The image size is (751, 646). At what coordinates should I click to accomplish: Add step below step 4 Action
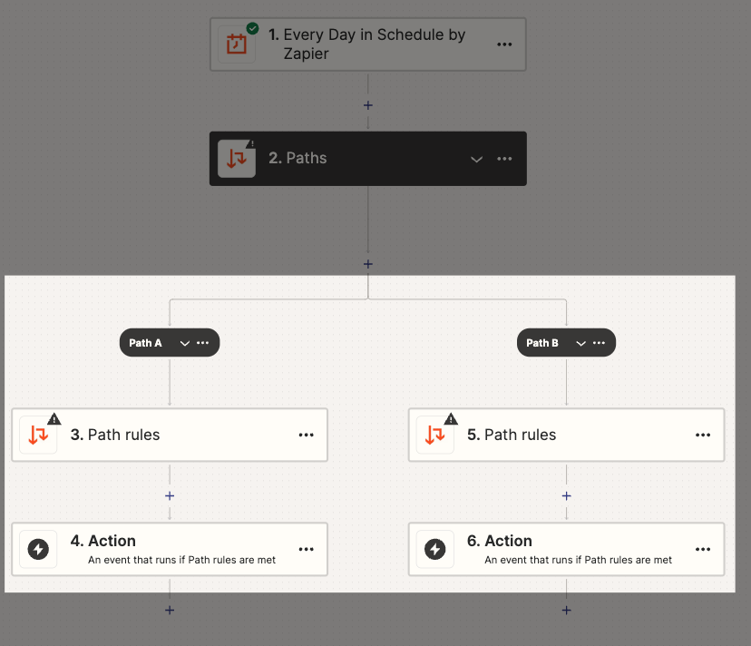170,610
